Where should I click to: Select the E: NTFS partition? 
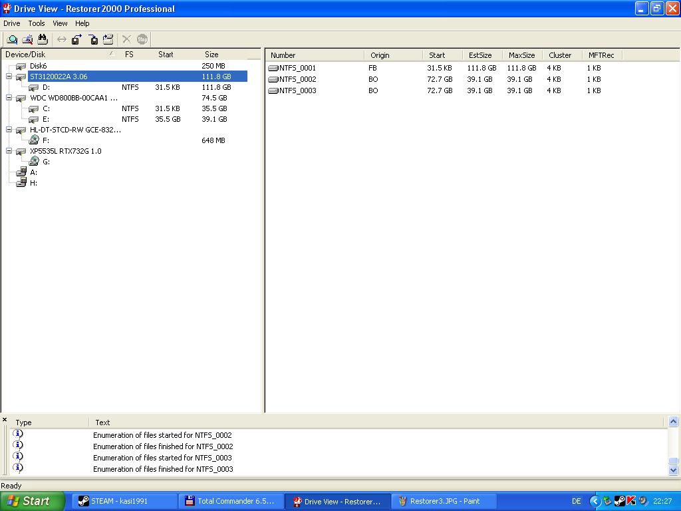coord(46,119)
